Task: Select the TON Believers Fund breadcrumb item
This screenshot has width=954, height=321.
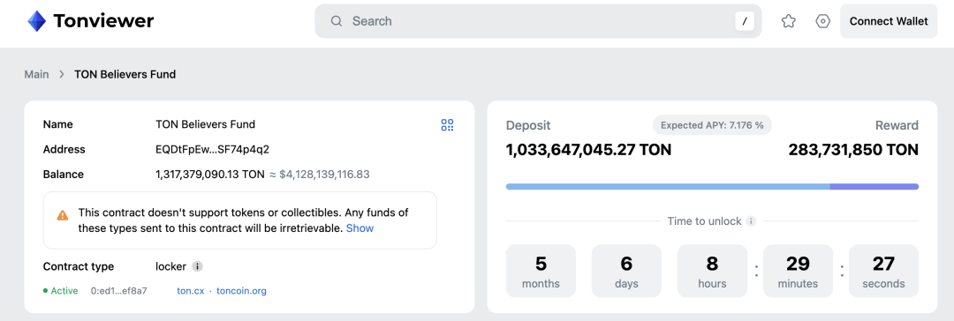Action: tap(125, 74)
